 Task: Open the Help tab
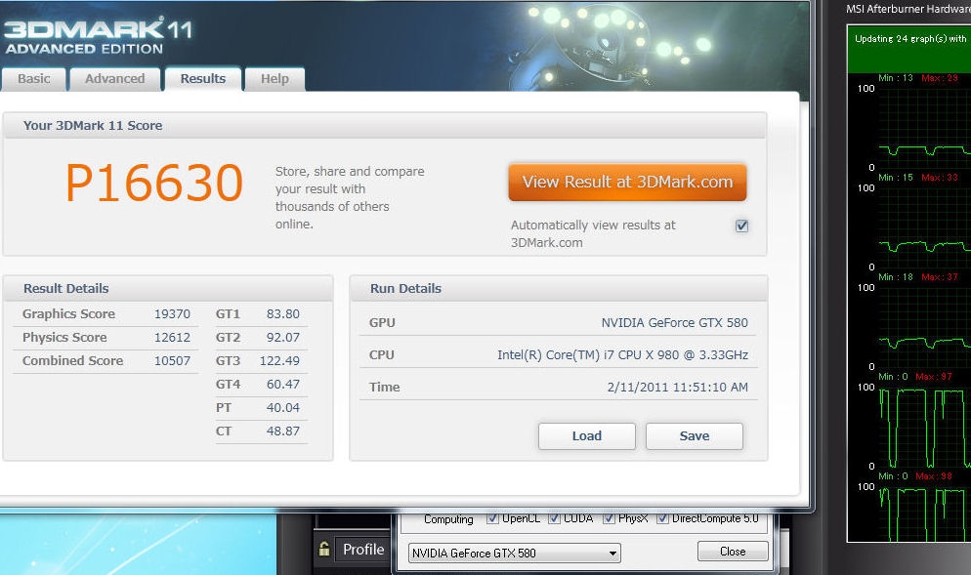click(274, 79)
